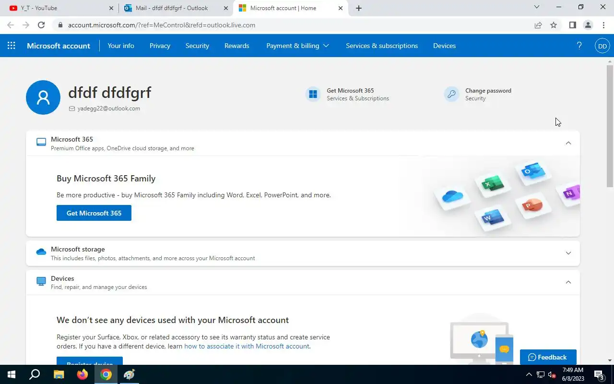
Task: Open a new browser tab
Action: 359,8
